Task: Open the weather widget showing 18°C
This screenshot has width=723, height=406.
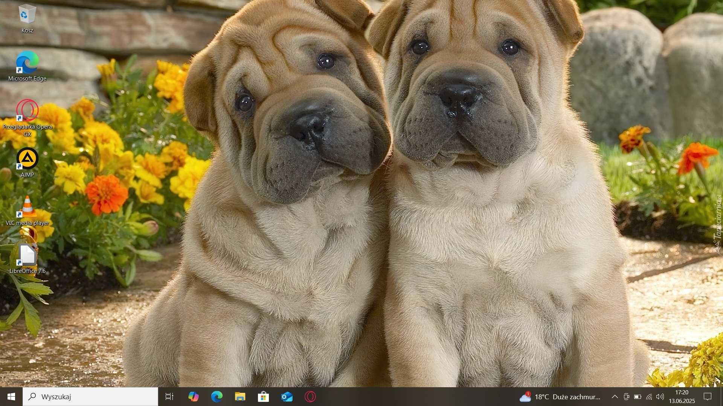Action: tap(560, 397)
